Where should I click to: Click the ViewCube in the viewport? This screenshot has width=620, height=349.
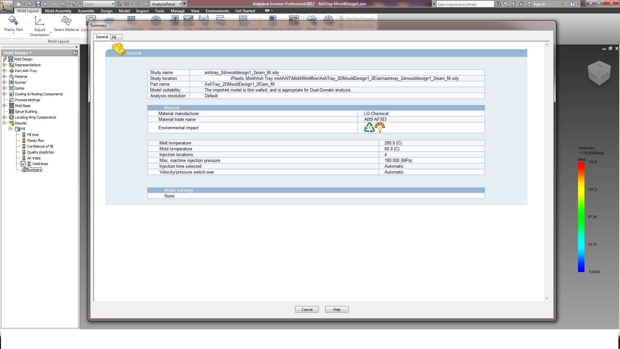click(599, 73)
